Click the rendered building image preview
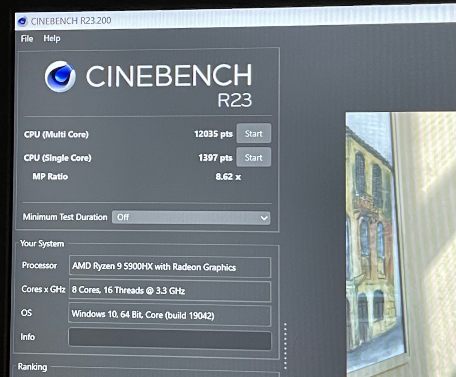 [x=401, y=244]
